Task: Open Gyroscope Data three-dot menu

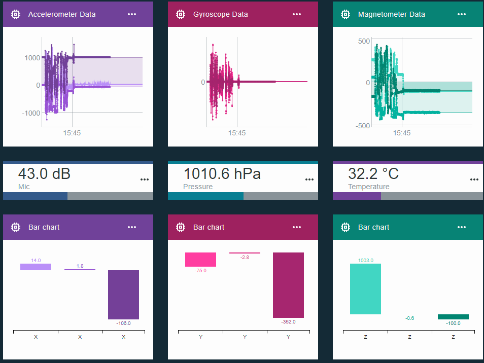Action: coord(297,14)
